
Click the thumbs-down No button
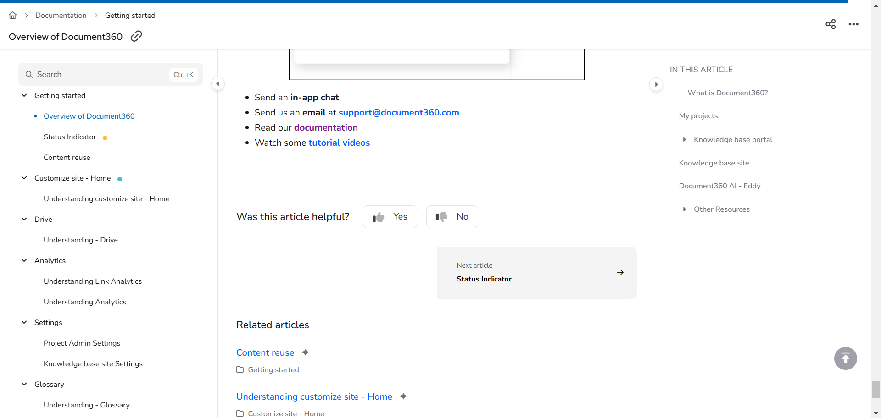(x=452, y=217)
